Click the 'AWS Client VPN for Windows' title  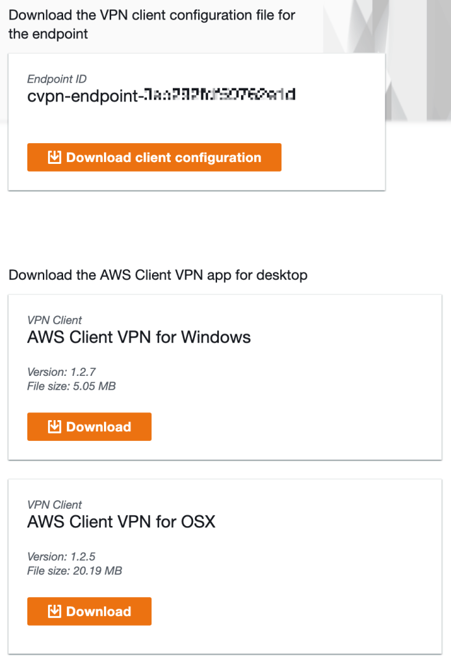(x=139, y=337)
